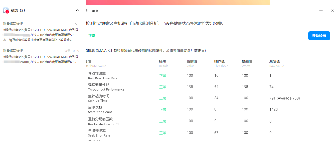Click the system notification app icon
Viewport: 335px width, 141px height.
point(6,10)
